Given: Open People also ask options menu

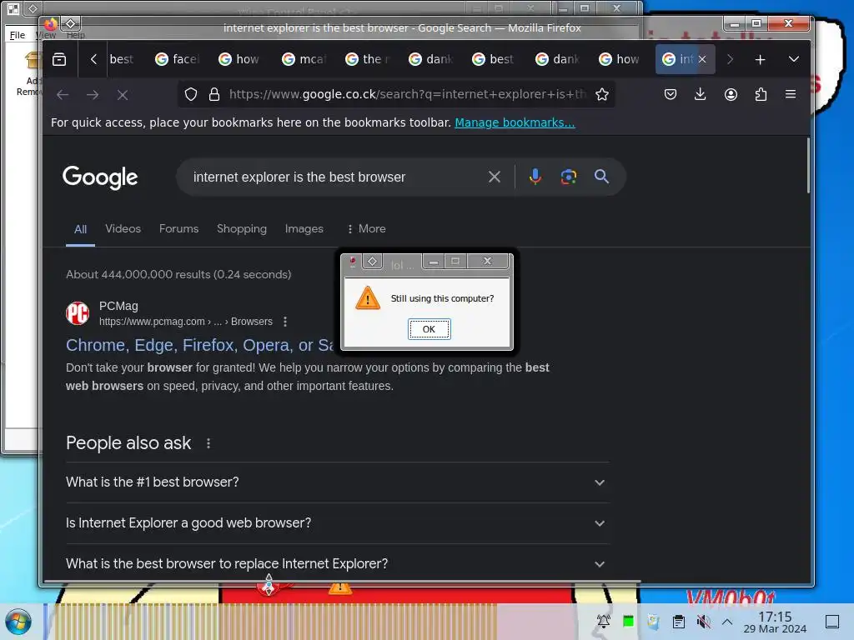Looking at the screenshot, I should pos(208,443).
